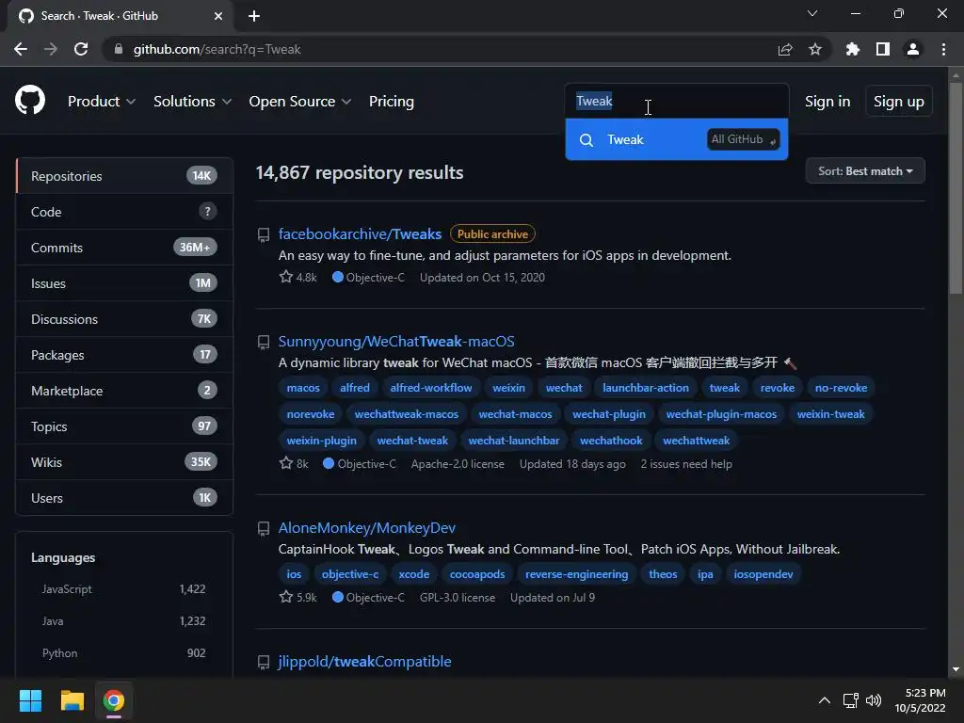
Task: Open the Sort: Best match dropdown
Action: 865,171
